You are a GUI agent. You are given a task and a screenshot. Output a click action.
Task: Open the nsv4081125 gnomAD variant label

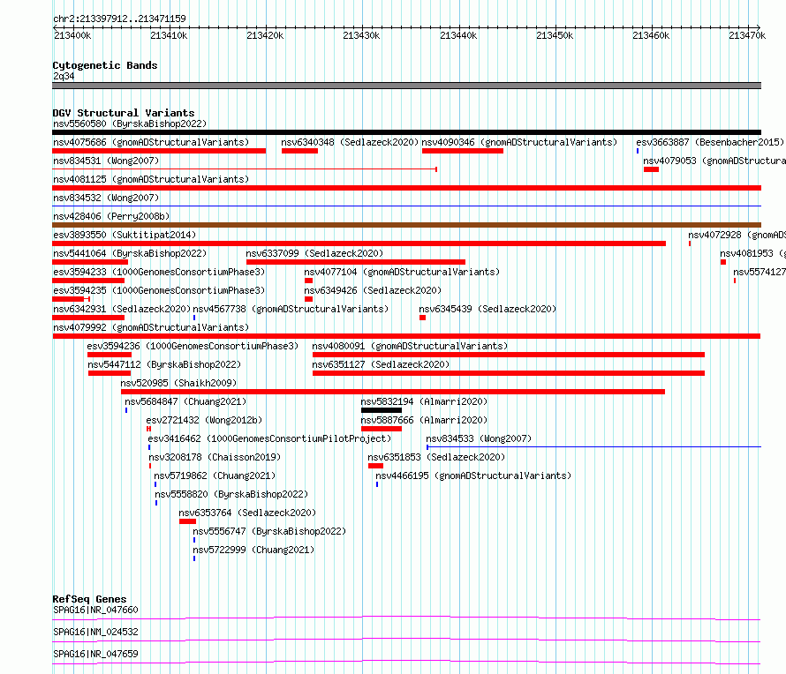click(x=151, y=179)
